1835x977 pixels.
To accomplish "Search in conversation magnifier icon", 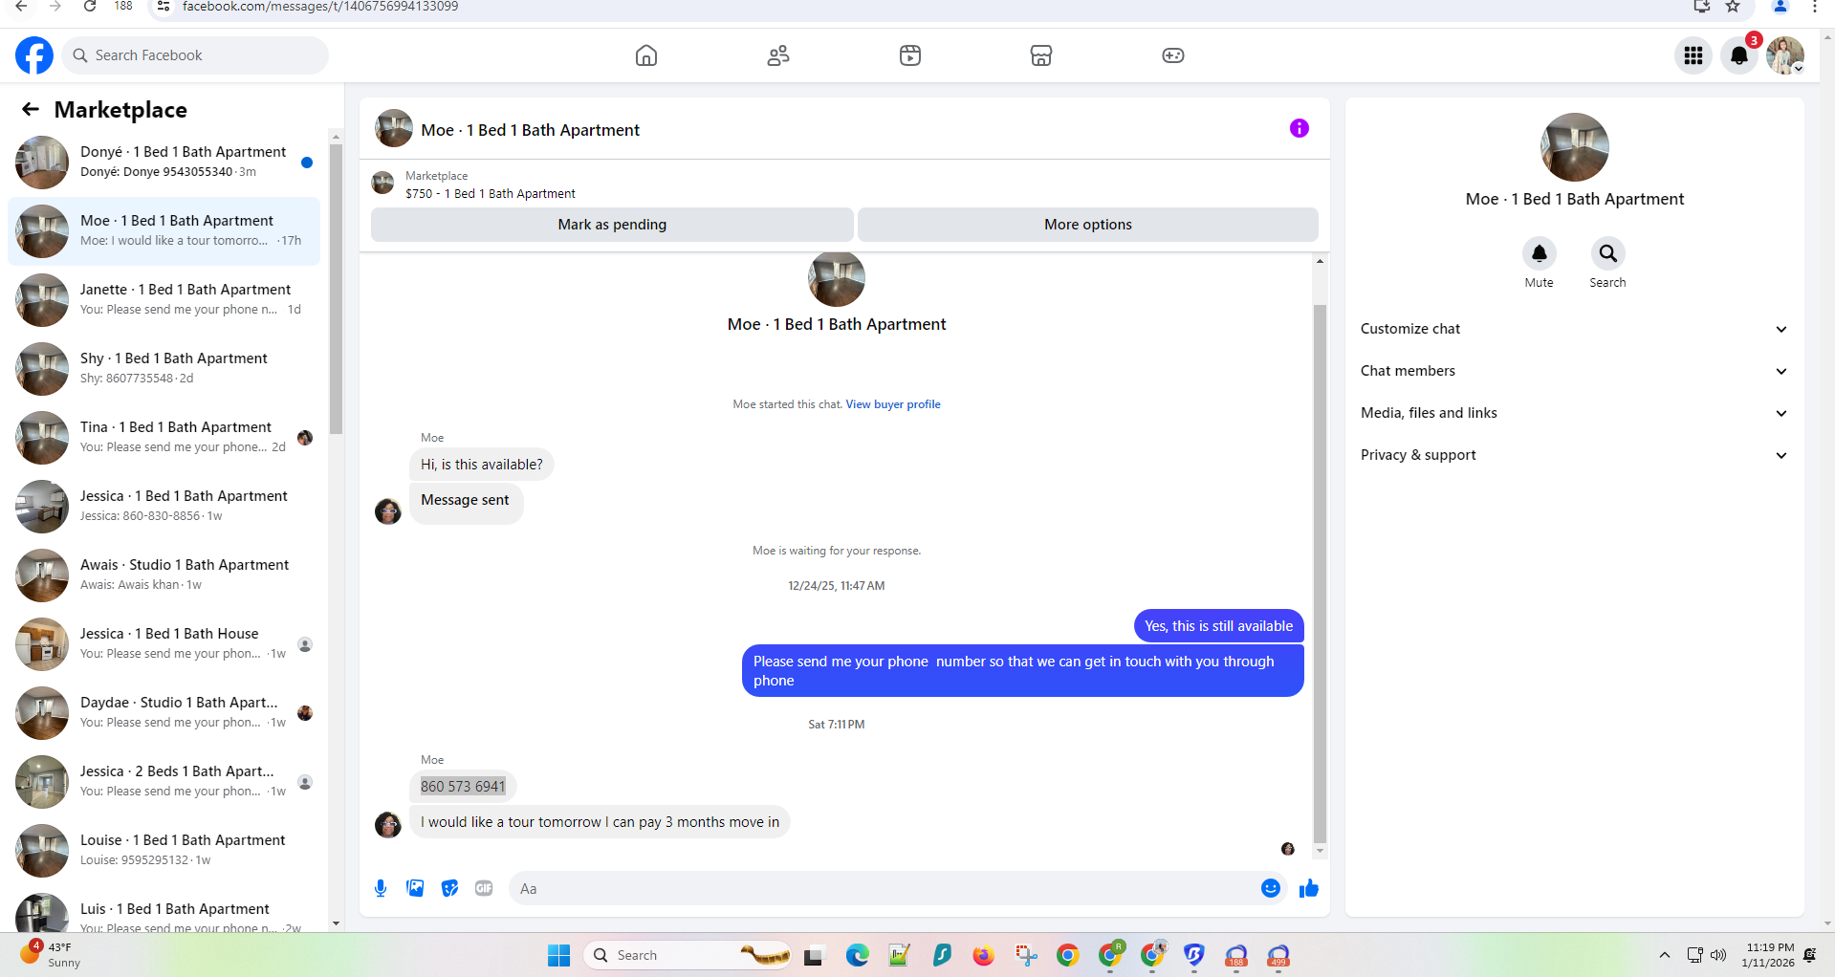I will click(x=1608, y=253).
